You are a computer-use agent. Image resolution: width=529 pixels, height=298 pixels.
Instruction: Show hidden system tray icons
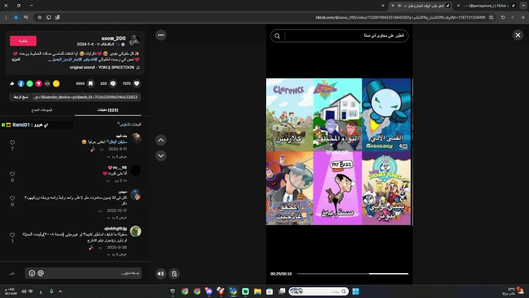click(x=60, y=291)
